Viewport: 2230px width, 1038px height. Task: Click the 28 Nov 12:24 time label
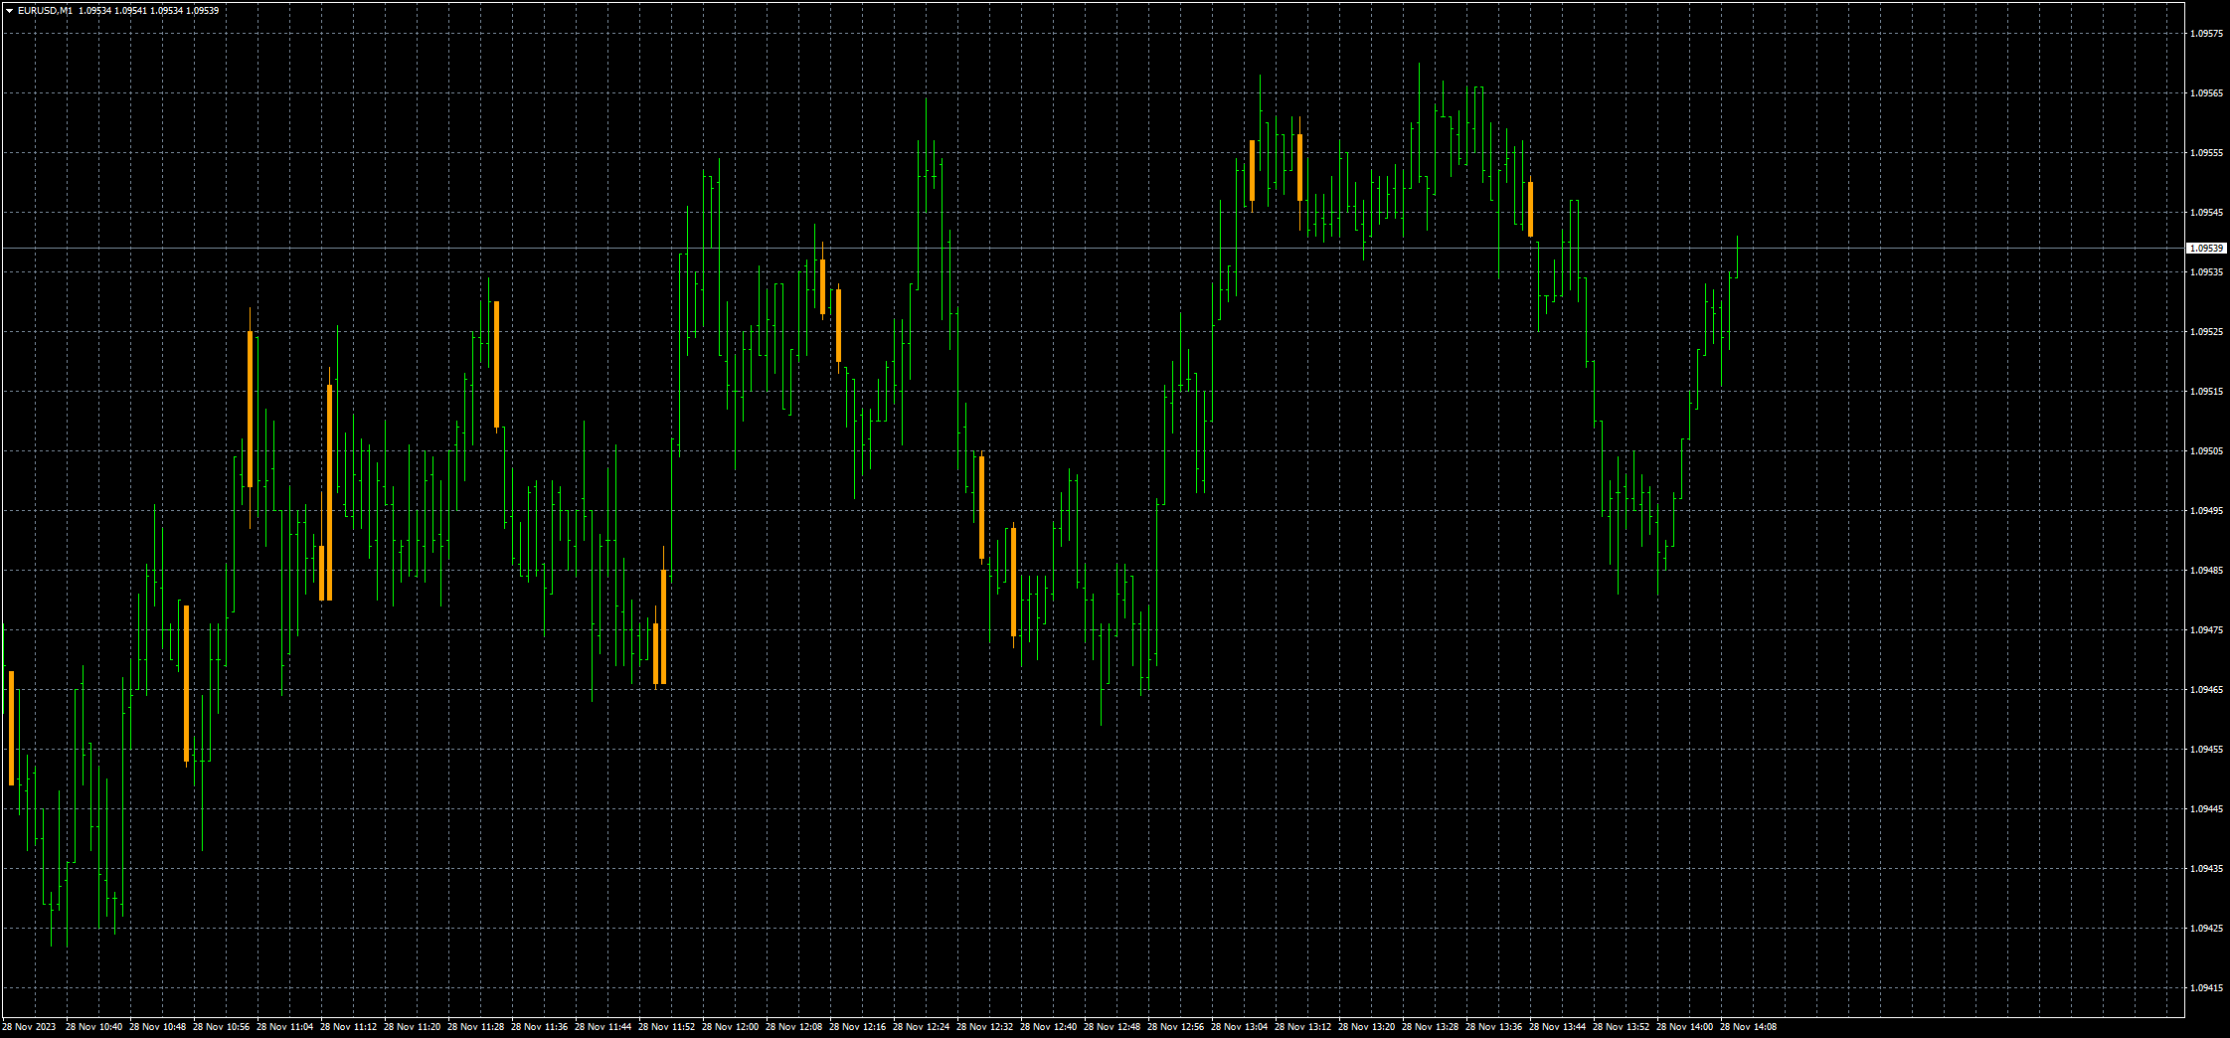[922, 1027]
